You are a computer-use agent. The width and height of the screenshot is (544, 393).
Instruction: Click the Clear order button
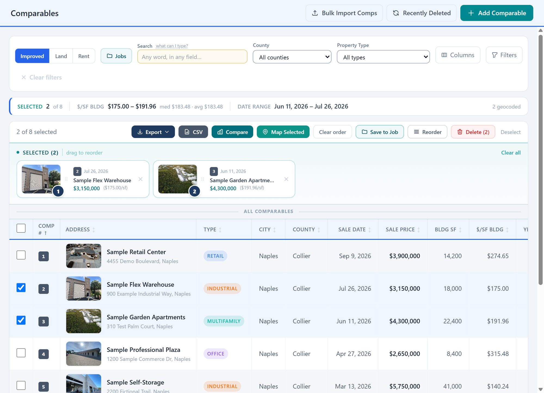pos(332,132)
